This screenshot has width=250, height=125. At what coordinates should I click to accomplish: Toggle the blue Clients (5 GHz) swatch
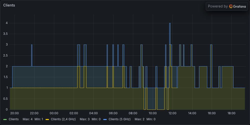pos(105,119)
